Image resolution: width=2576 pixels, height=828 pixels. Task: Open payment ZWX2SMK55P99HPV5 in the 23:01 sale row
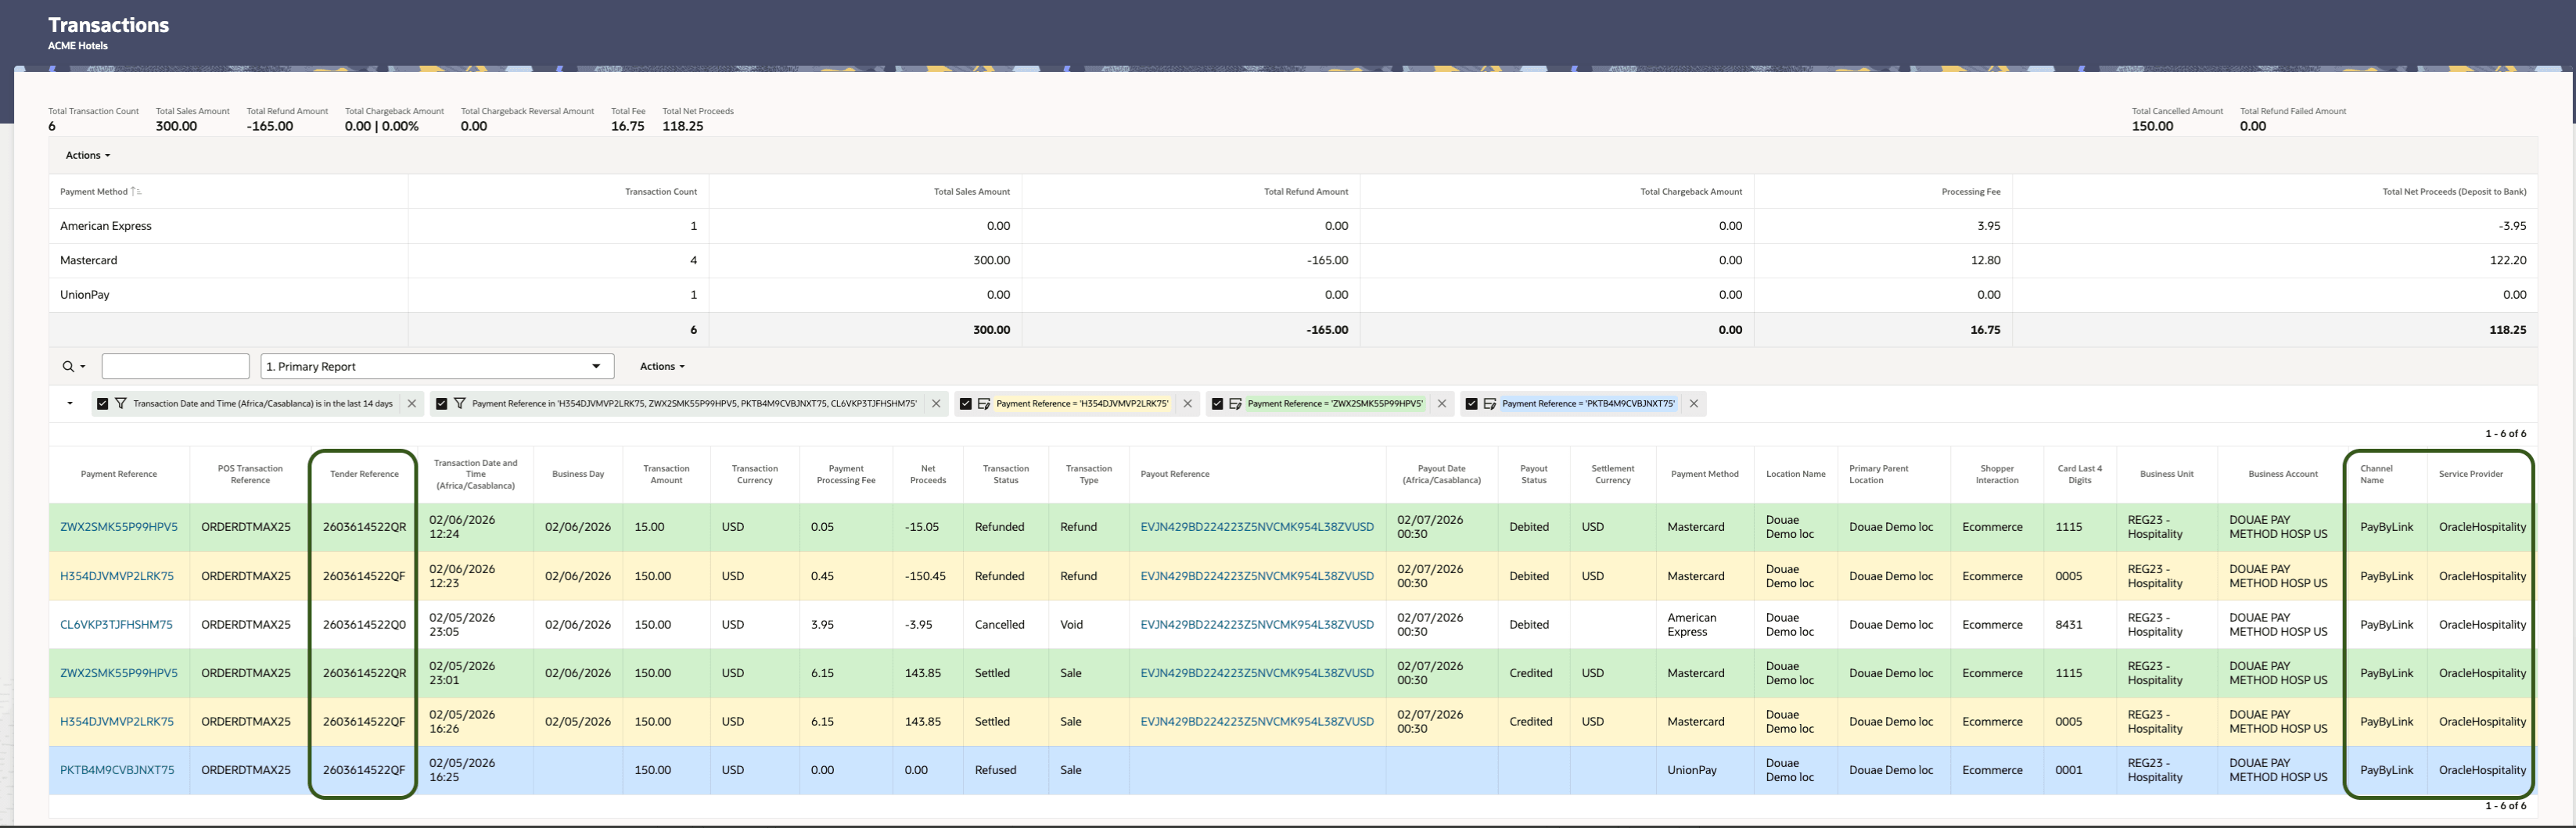point(119,673)
